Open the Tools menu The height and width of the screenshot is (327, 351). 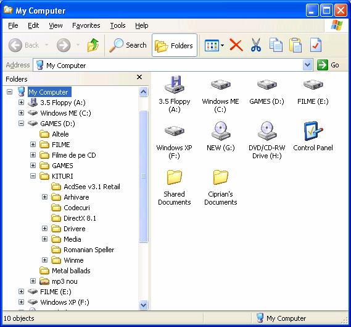(x=118, y=25)
